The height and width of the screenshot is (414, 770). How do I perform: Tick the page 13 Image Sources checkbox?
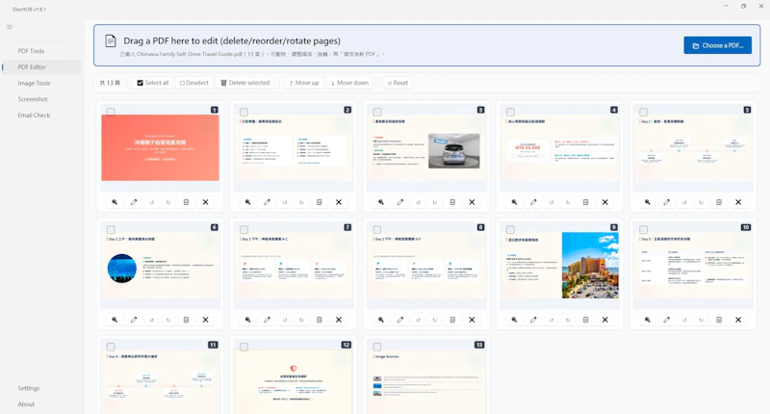pos(377,347)
